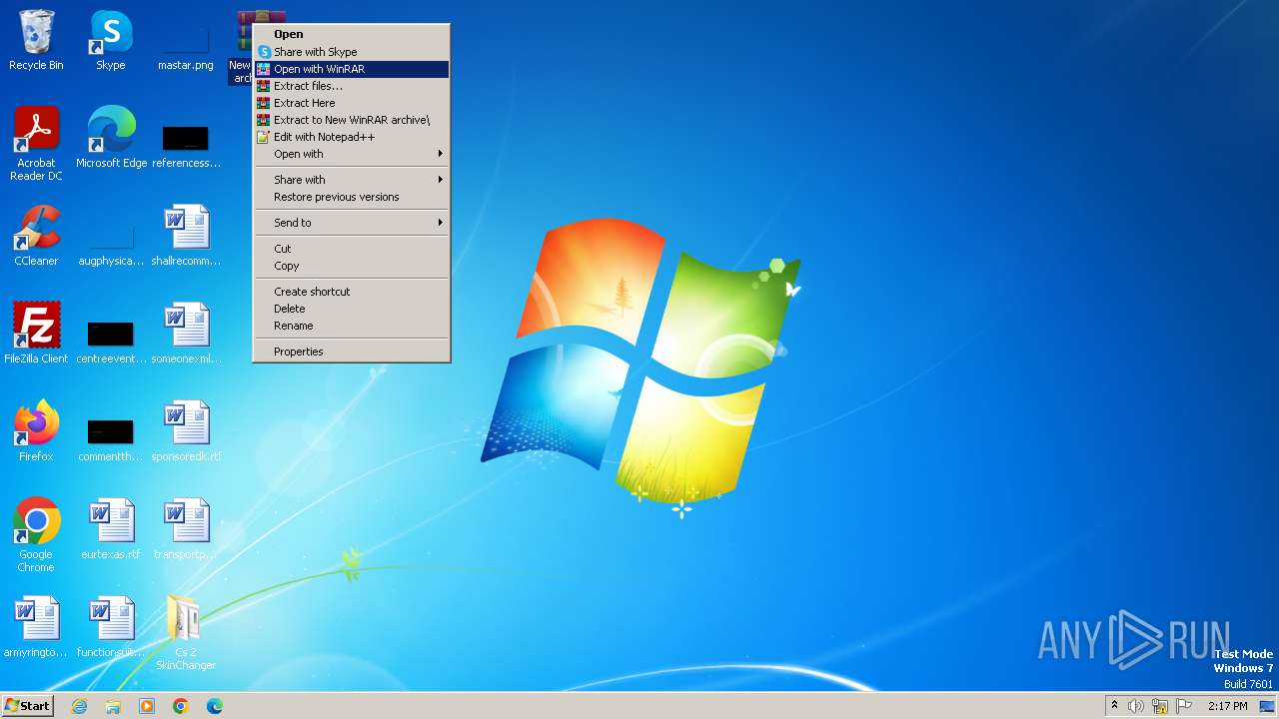Choose Copy in the context menu
Viewport: 1279px width, 719px height.
pyautogui.click(x=351, y=266)
